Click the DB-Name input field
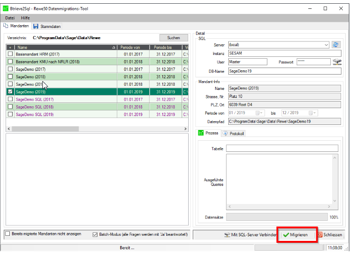Image resolution: width=354 pixels, height=260 pixels. pyautogui.click(x=285, y=71)
